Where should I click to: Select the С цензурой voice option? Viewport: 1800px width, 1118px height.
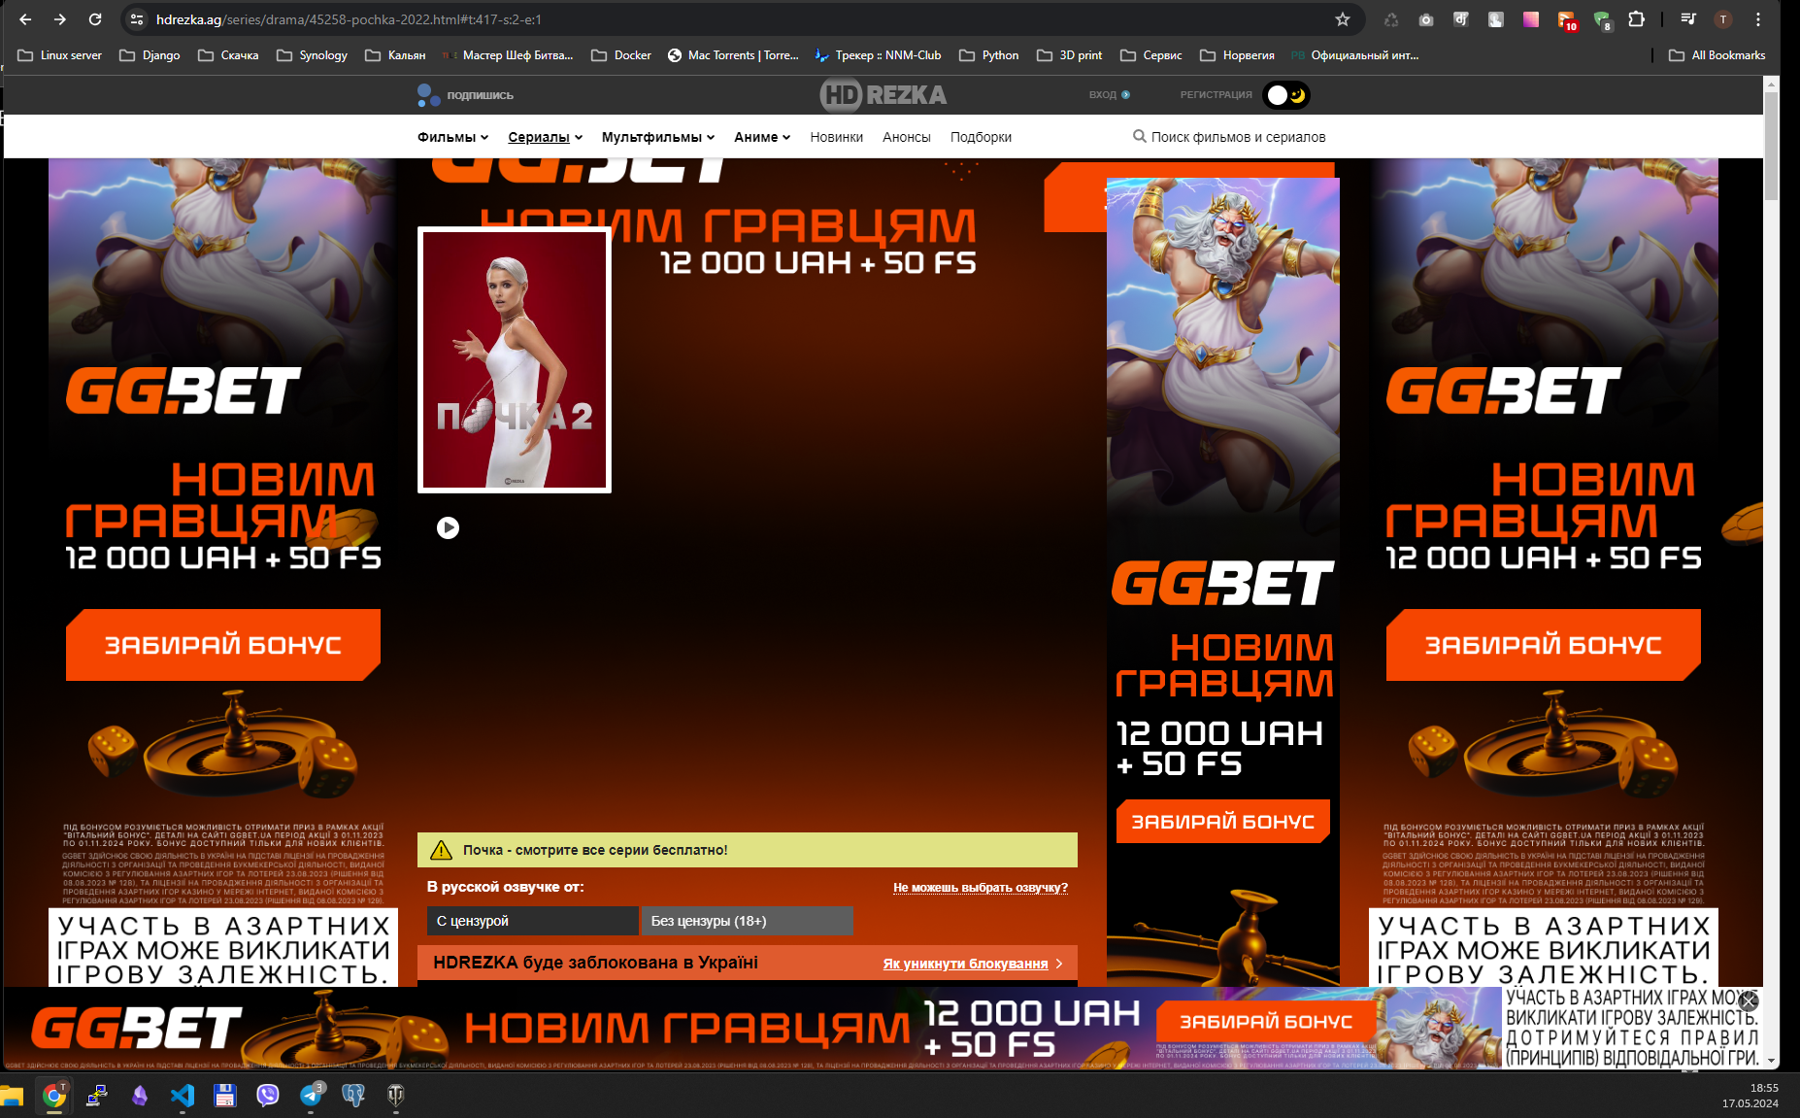coord(532,920)
